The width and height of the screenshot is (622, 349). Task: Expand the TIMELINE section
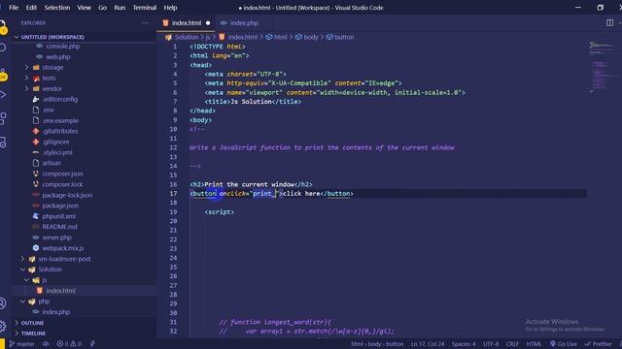(33, 333)
